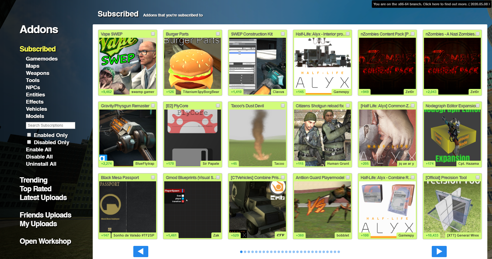This screenshot has height=259, width=492.
Task: Click the x86-64 branch notice
Action: pyautogui.click(x=431, y=4)
